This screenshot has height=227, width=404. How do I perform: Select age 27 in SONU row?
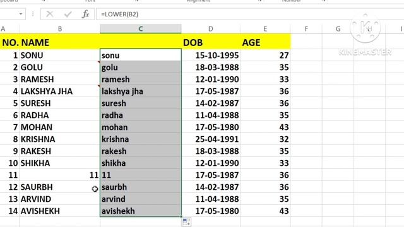[x=265, y=55]
